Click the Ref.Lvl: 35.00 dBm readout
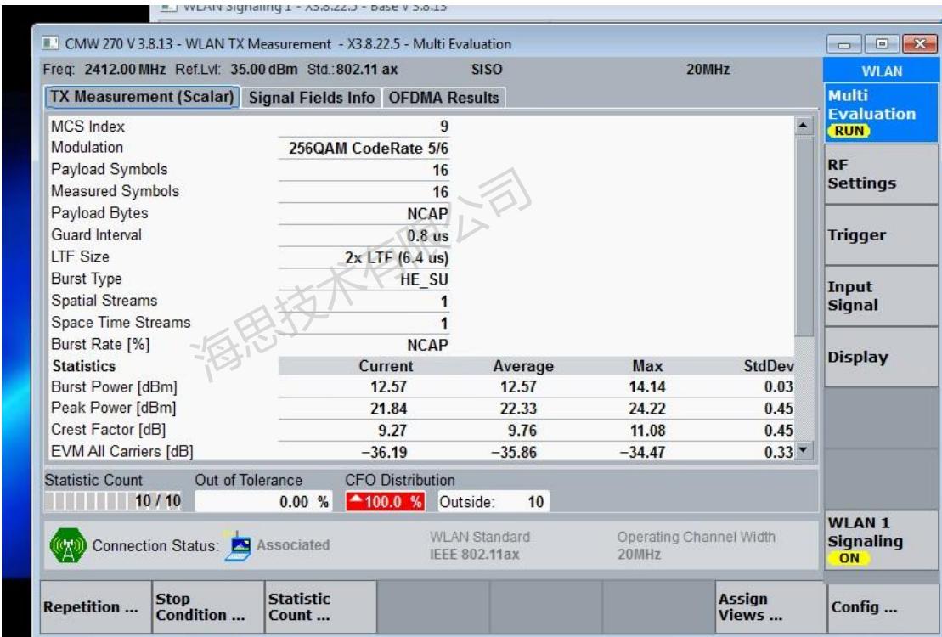This screenshot has height=637, width=942. tap(236, 69)
